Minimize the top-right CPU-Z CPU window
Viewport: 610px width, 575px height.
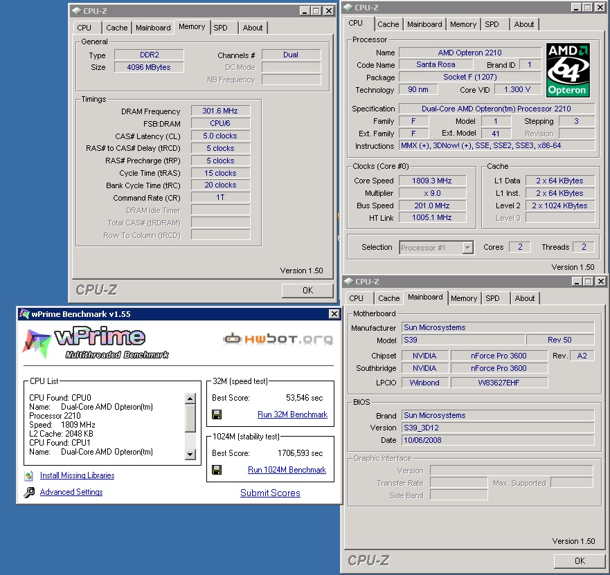click(576, 8)
